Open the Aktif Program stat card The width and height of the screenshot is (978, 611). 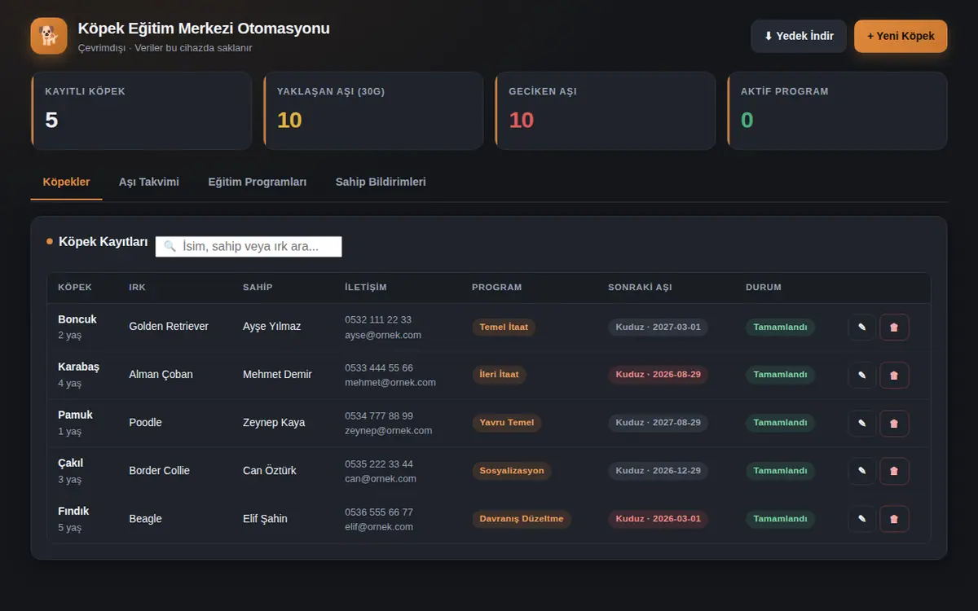coord(837,111)
